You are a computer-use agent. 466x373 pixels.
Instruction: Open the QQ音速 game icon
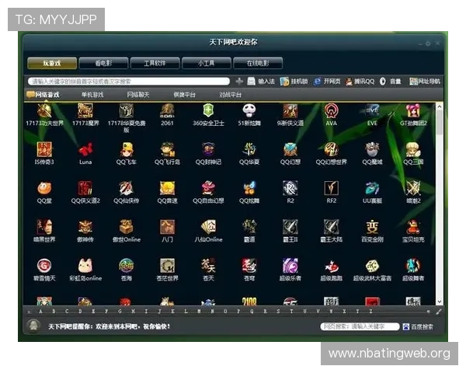pos(167,192)
